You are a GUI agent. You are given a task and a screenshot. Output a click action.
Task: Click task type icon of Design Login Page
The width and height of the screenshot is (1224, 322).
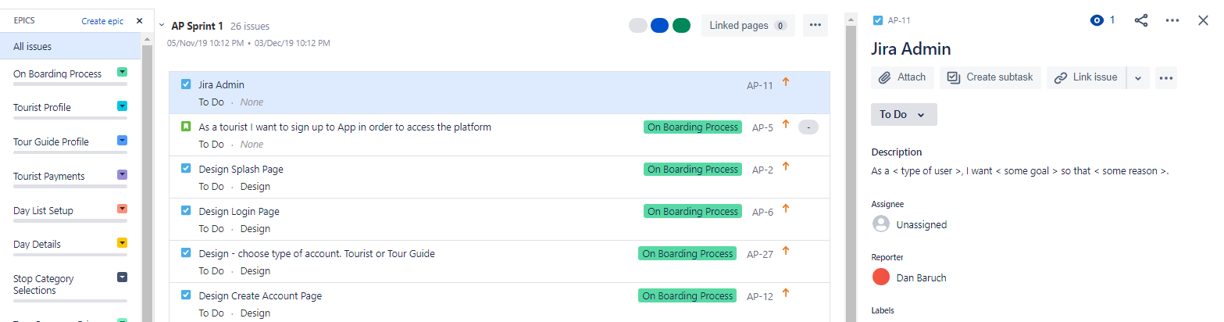(x=186, y=211)
